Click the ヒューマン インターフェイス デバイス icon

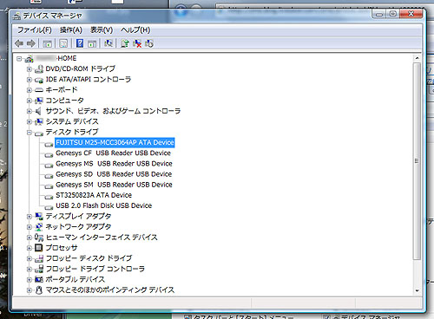tap(39, 238)
